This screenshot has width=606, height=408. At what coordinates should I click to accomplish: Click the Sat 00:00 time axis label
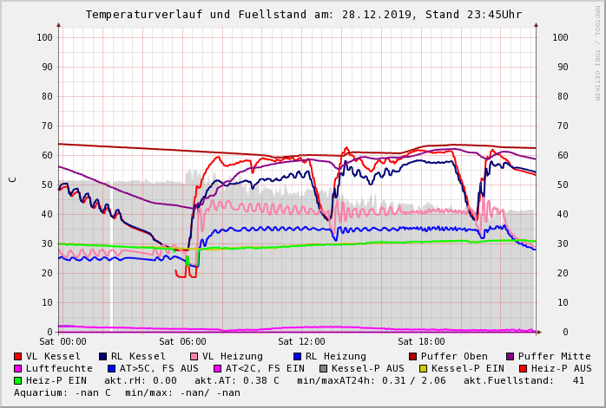(x=63, y=342)
